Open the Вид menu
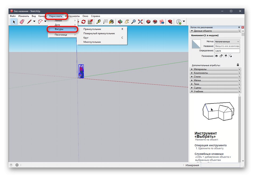The height and width of the screenshot is (176, 253). coord(34,16)
